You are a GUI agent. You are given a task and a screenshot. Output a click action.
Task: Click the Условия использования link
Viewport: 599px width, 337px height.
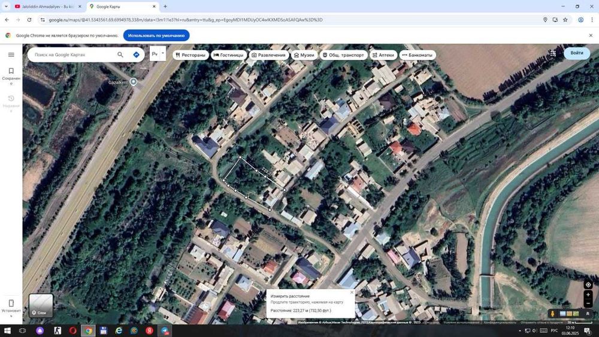[461, 323]
